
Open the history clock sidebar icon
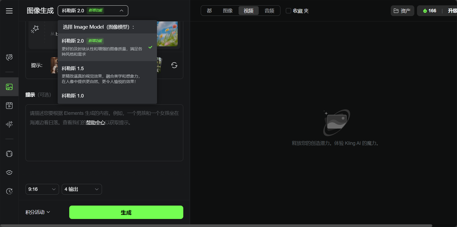9,191
